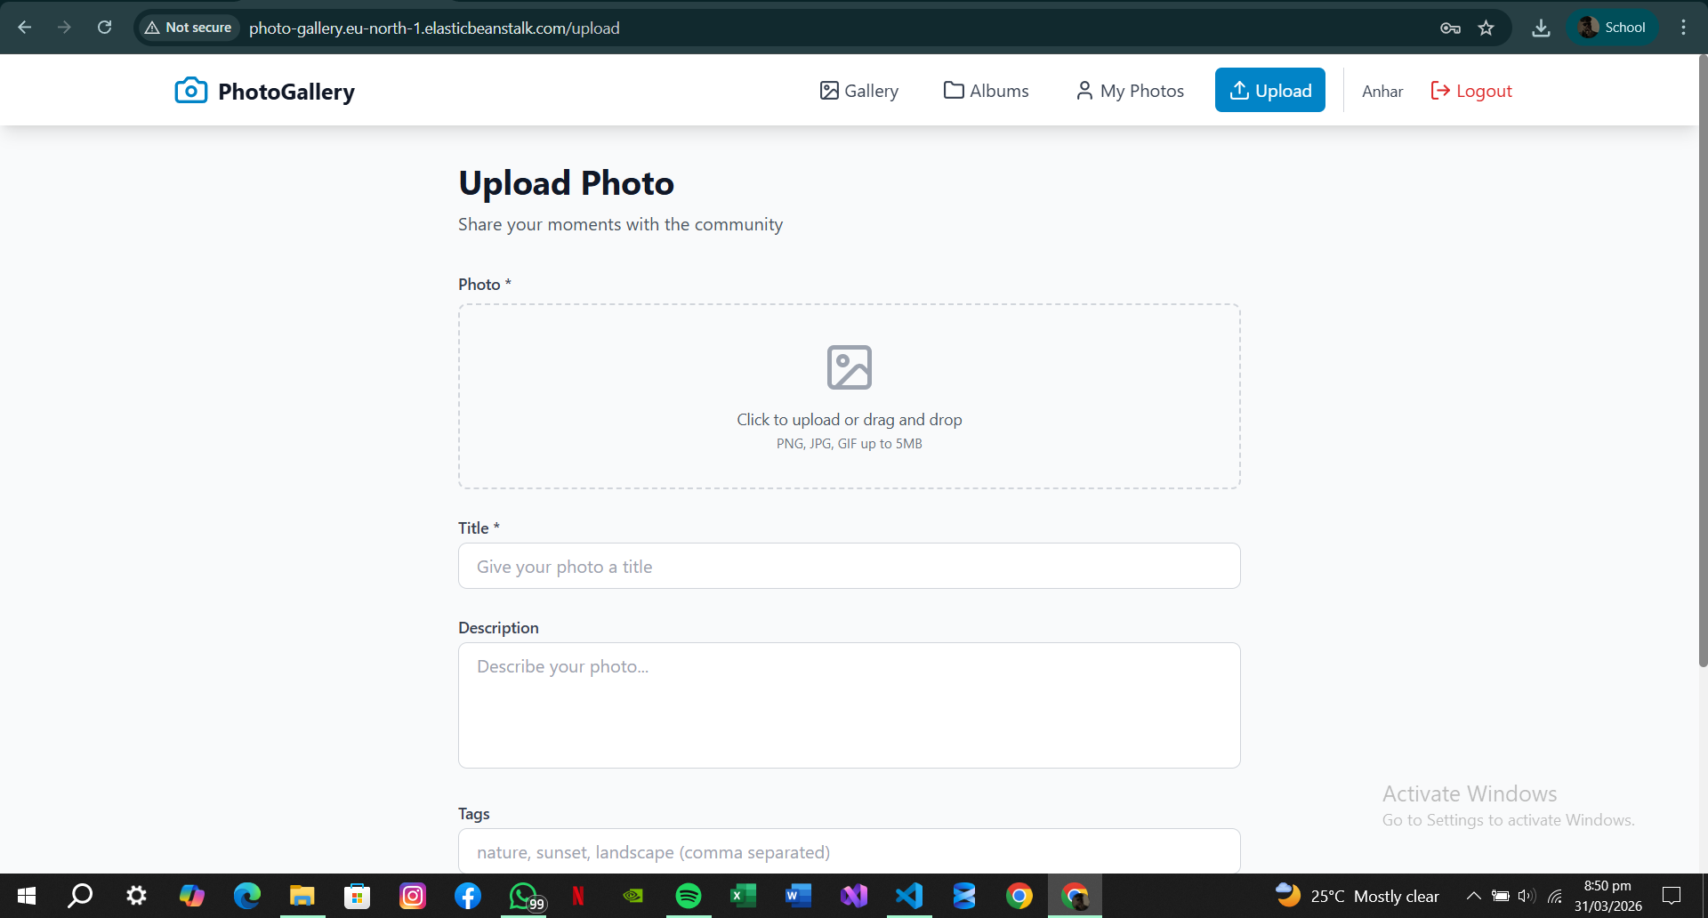Show hidden system tray icons
Viewport: 1708px width, 918px height.
[x=1473, y=896]
